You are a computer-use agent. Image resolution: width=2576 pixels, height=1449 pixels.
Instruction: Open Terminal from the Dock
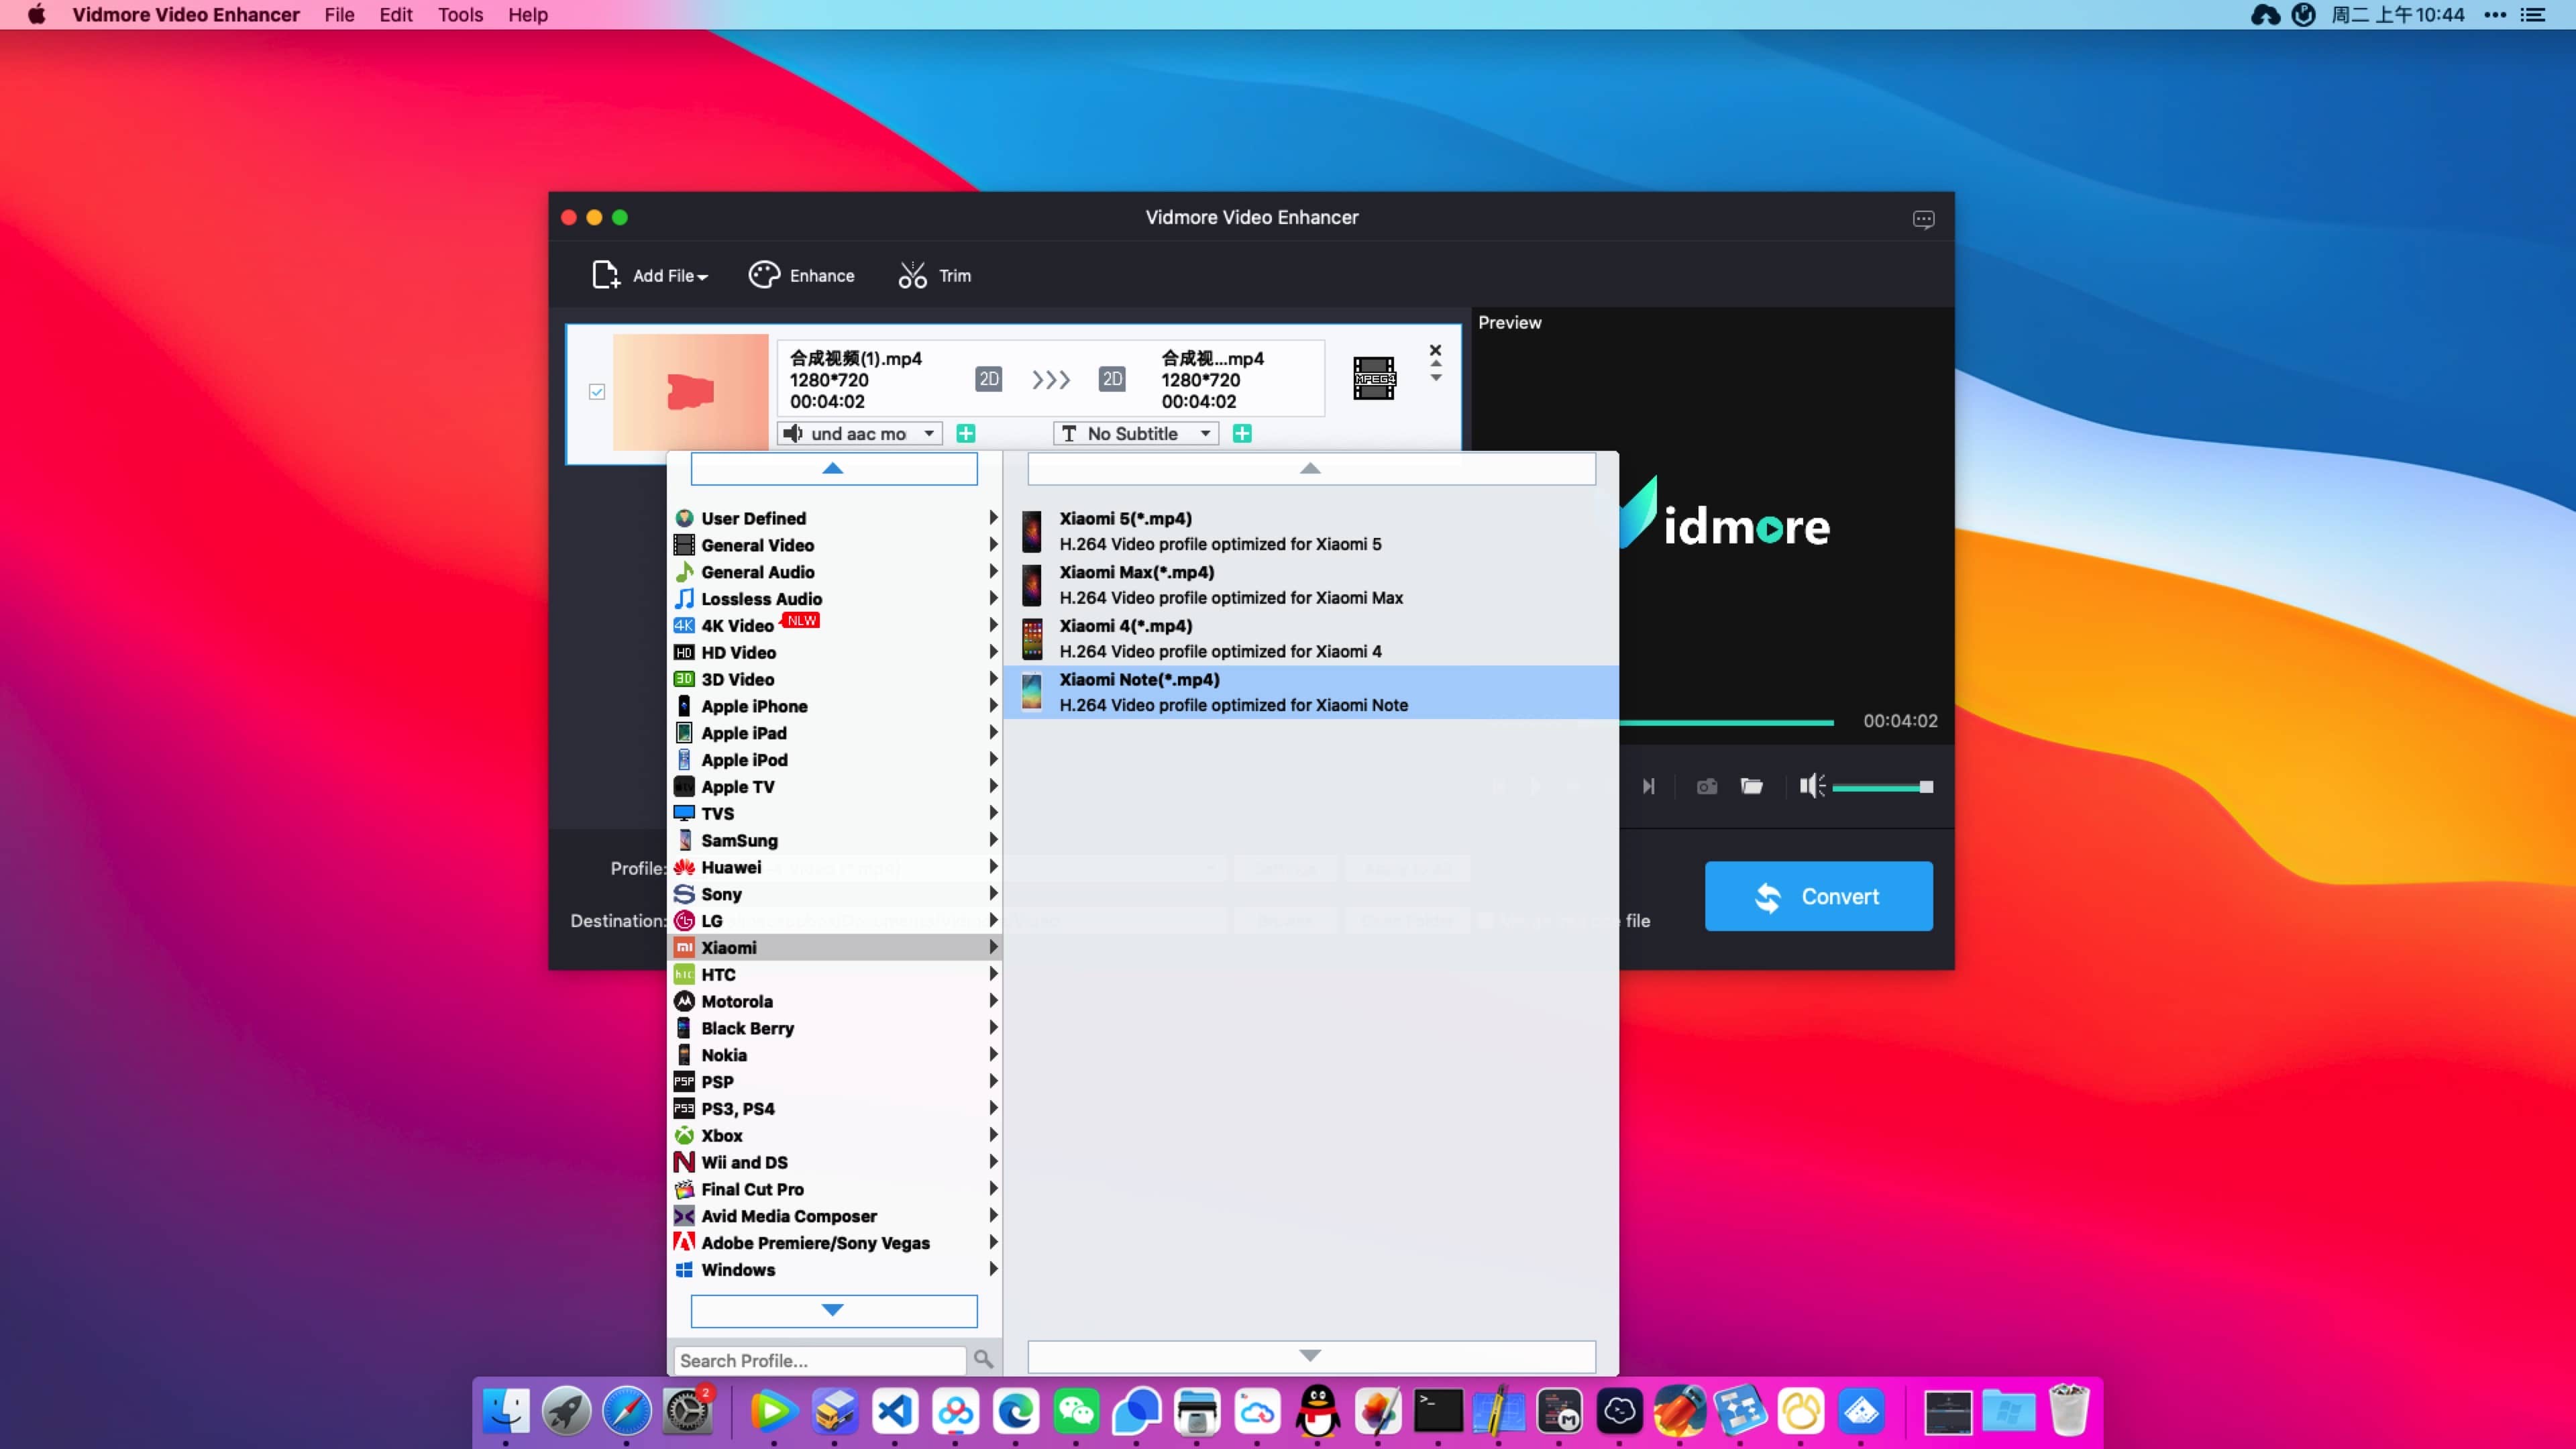[1438, 1411]
